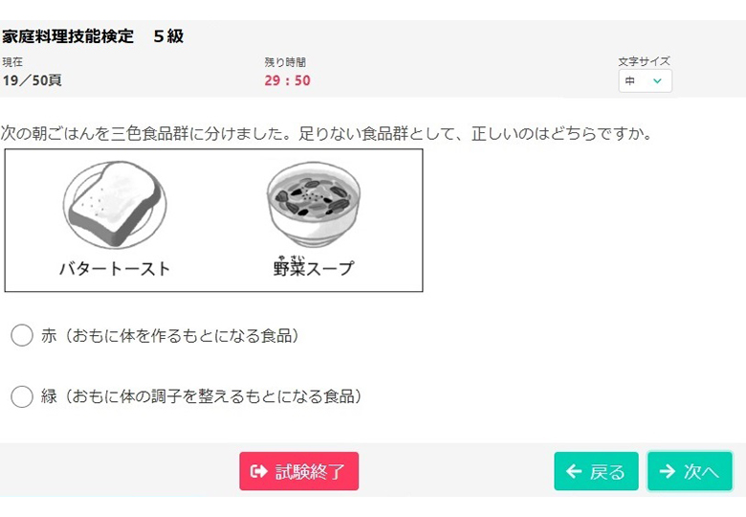Click the butter toast illustration
Viewport: 746px width, 517px height.
click(115, 205)
